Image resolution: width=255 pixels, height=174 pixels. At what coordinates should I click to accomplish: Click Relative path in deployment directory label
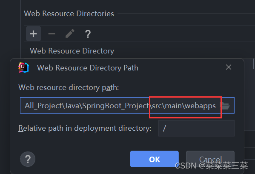[x=85, y=128]
